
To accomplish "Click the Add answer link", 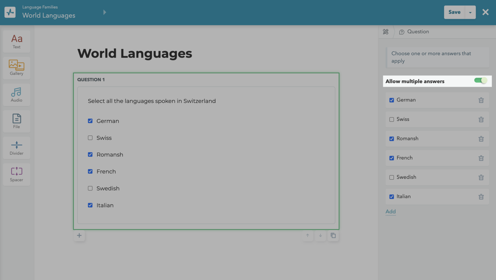I will click(390, 212).
